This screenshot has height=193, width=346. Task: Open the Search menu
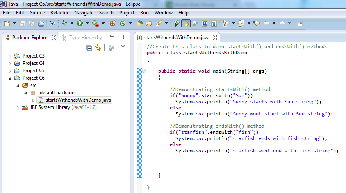click(x=106, y=13)
